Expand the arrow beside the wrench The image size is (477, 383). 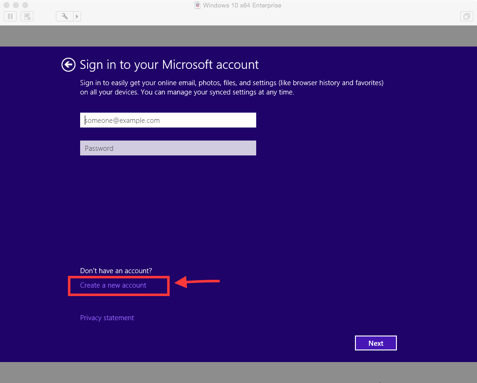pyautogui.click(x=77, y=16)
